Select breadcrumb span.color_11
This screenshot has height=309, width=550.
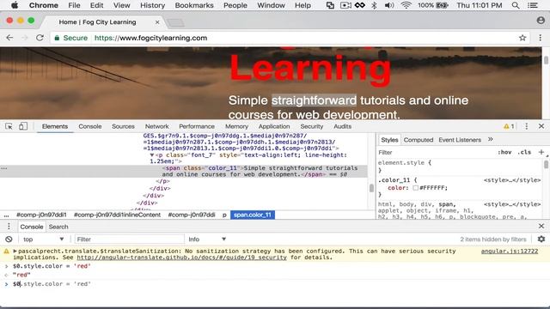[253, 215]
